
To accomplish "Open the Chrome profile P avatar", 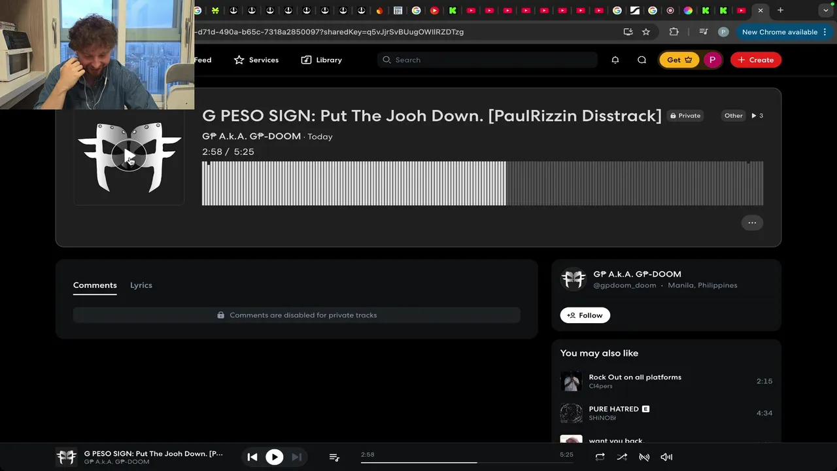I will pos(723,31).
